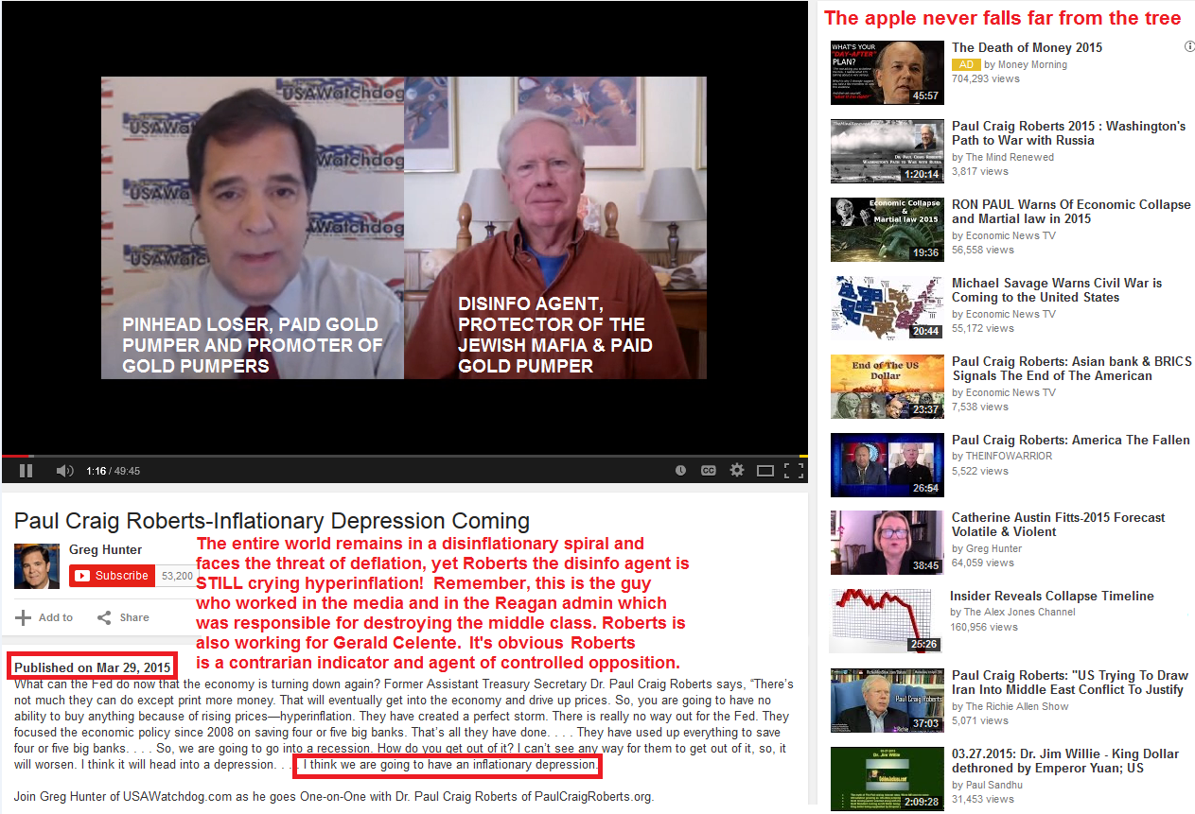Viewport: 1195px width, 814px height.
Task: Open the Catherine Austin Fitts 2015 Forecast thumbnail
Action: coord(887,543)
